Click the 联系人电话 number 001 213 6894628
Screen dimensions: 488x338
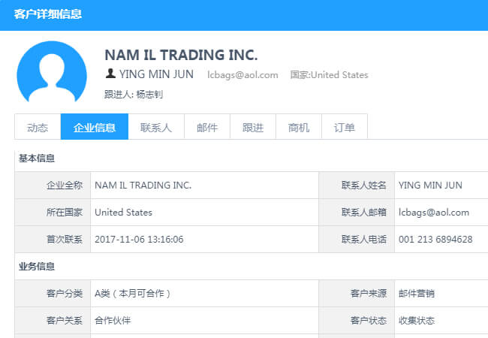pos(435,240)
